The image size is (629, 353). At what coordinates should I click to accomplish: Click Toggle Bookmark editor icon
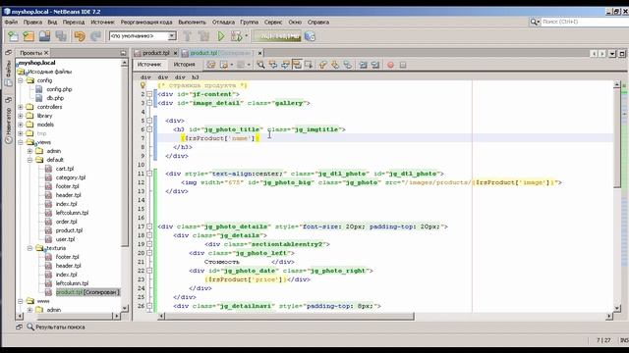[x=347, y=65]
